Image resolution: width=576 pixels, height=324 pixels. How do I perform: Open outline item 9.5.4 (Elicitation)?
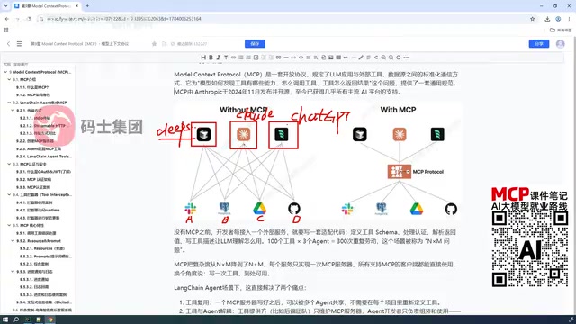point(44,302)
